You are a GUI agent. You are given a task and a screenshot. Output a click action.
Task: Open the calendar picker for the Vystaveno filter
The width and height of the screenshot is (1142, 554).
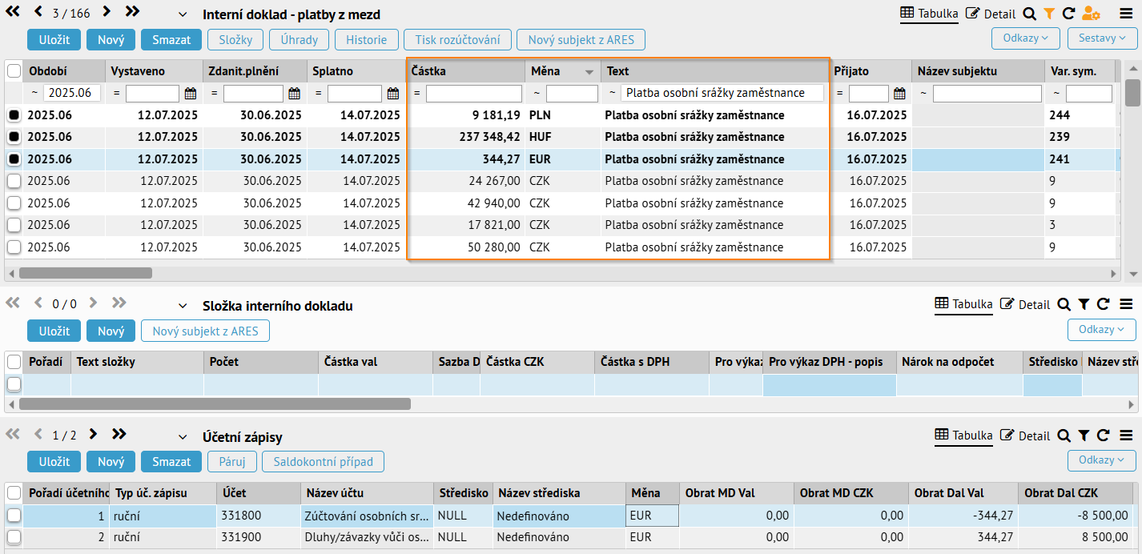click(190, 94)
